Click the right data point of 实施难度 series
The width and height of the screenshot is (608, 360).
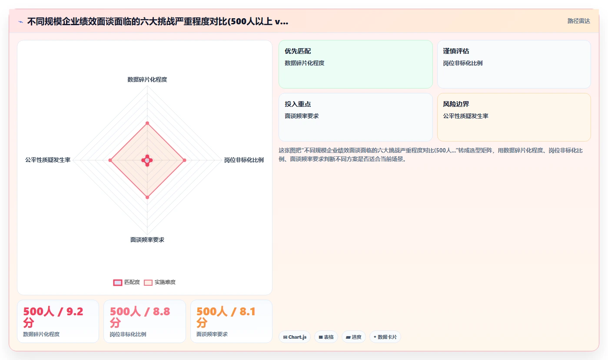tap(184, 161)
